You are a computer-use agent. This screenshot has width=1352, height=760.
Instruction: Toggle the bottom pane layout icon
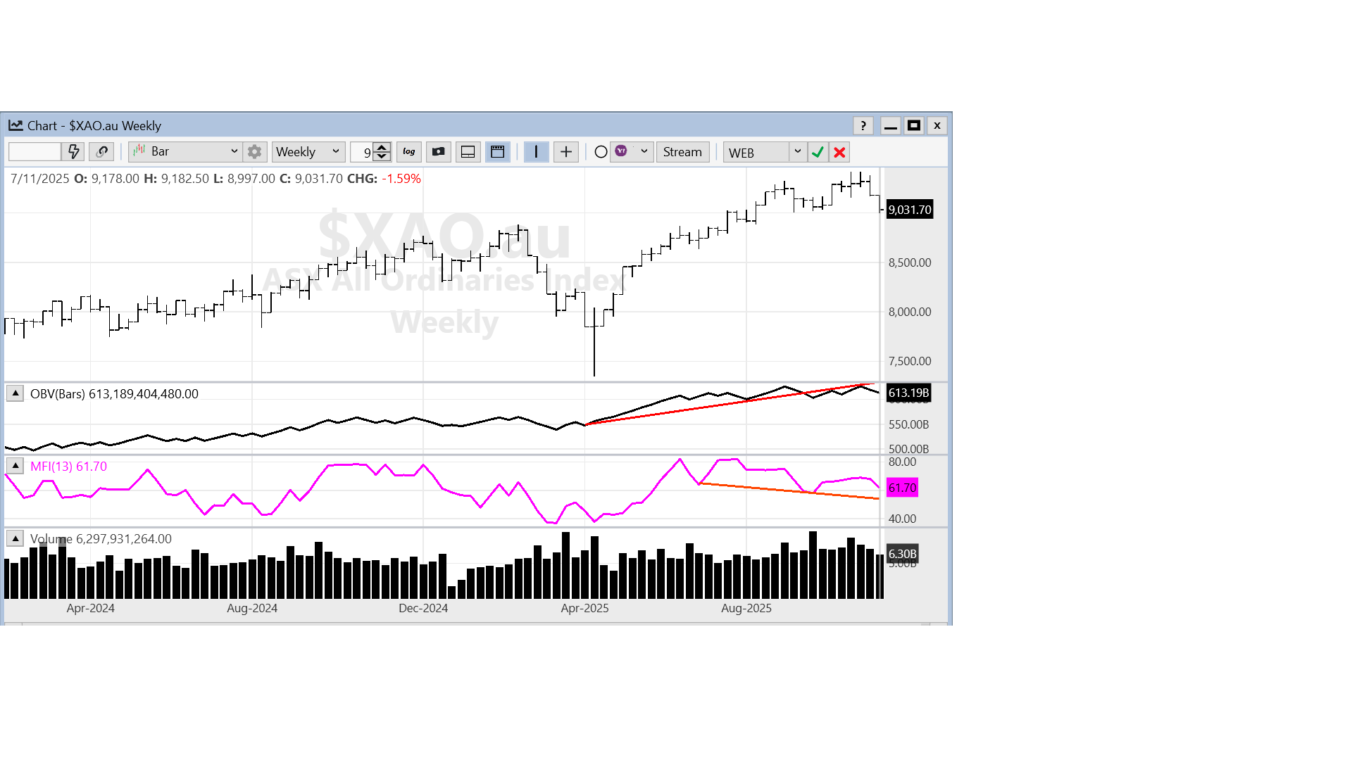pyautogui.click(x=468, y=152)
